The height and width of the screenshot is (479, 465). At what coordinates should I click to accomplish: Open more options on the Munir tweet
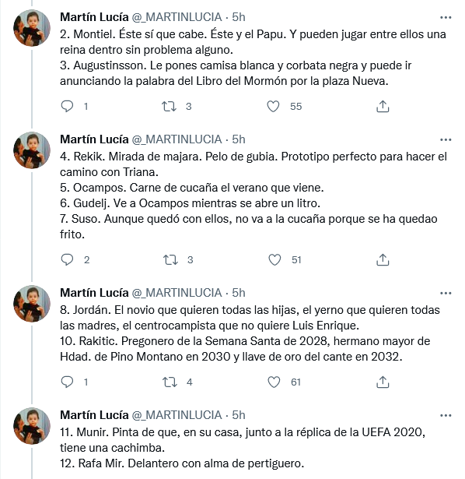pos(446,415)
